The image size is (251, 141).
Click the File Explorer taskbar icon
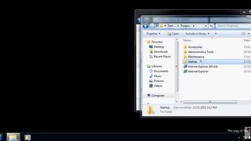coord(13,137)
